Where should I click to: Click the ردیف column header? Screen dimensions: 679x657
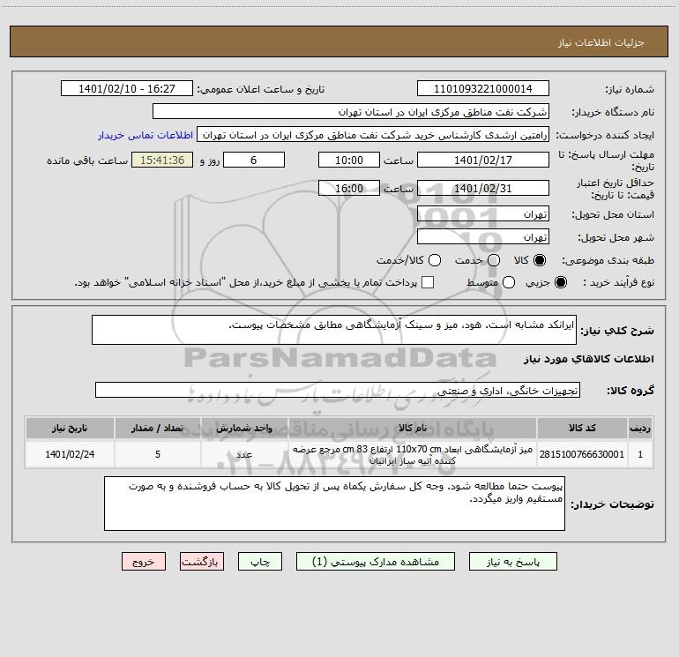(x=640, y=428)
